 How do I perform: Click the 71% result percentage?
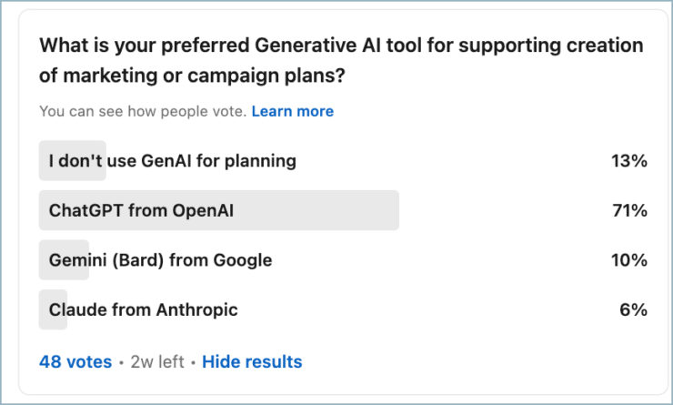tap(629, 210)
